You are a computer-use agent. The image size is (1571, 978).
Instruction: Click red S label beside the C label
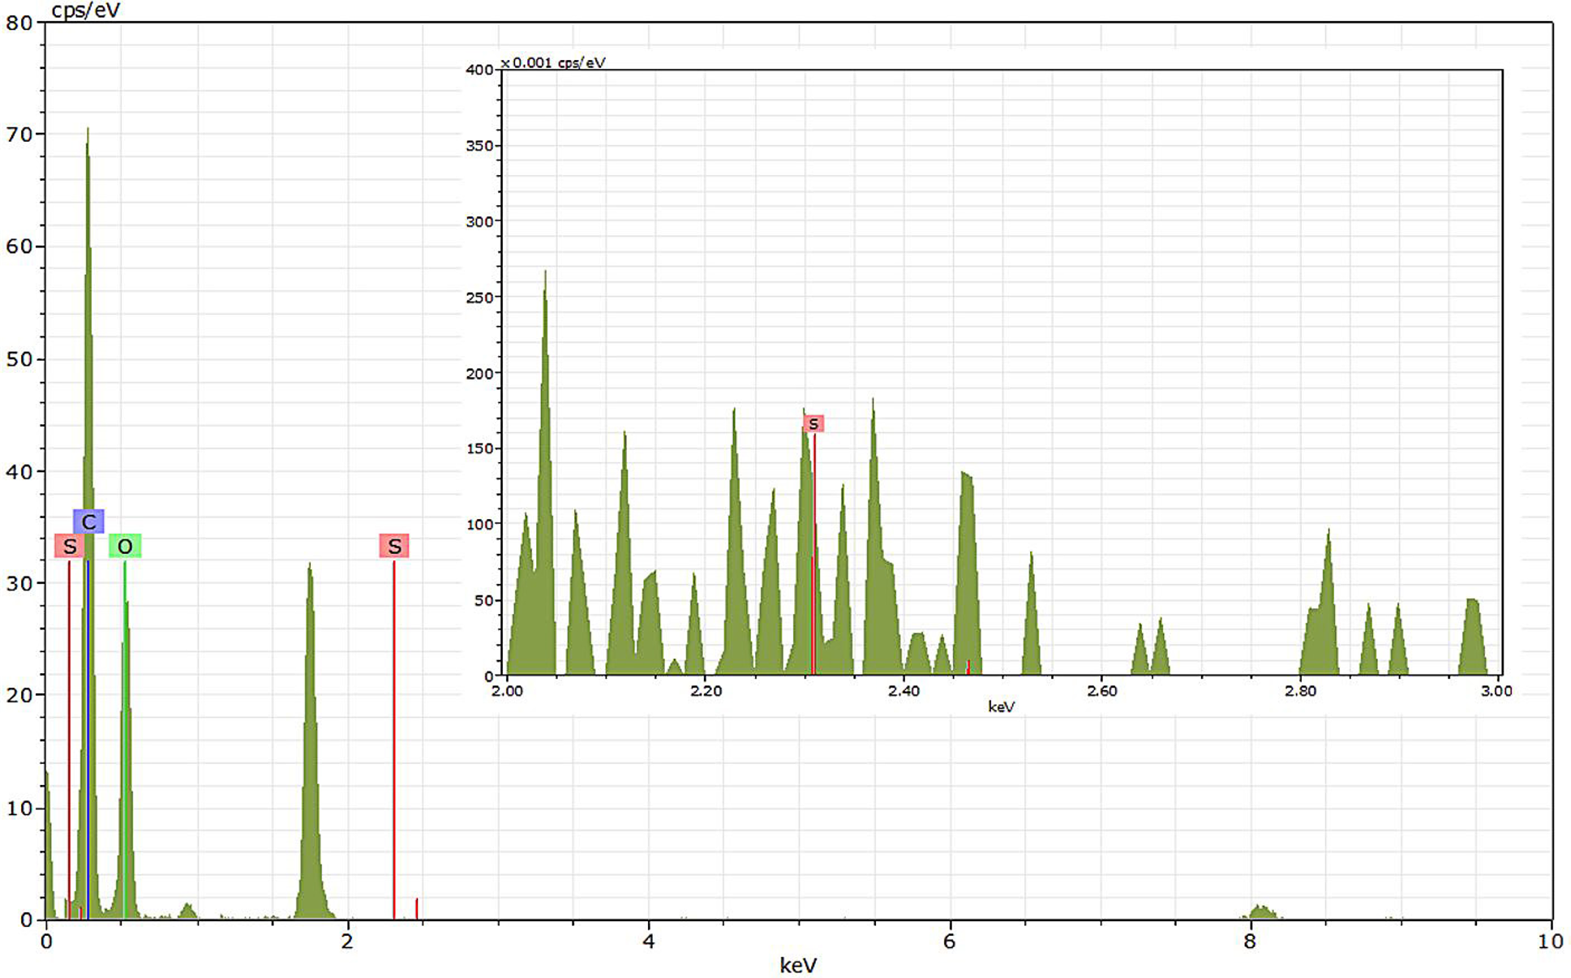click(x=70, y=547)
